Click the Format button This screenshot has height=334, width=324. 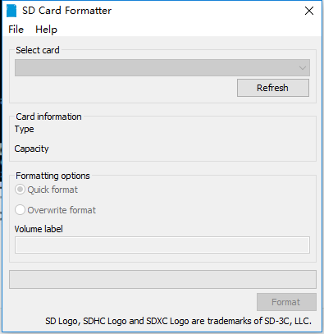(x=286, y=302)
